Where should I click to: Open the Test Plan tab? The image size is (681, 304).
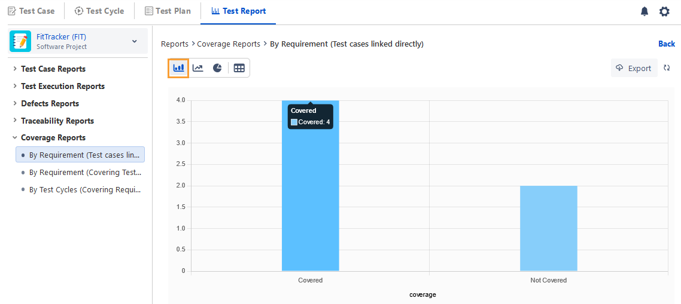168,11
